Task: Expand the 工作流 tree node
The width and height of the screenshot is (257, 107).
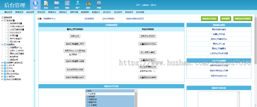Action: pos(2,68)
